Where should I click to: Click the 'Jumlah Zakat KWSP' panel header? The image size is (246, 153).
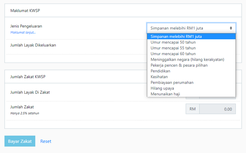click(123, 77)
